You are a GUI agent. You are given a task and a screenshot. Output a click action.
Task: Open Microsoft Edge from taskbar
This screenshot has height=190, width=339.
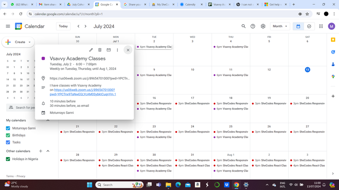coord(178,185)
